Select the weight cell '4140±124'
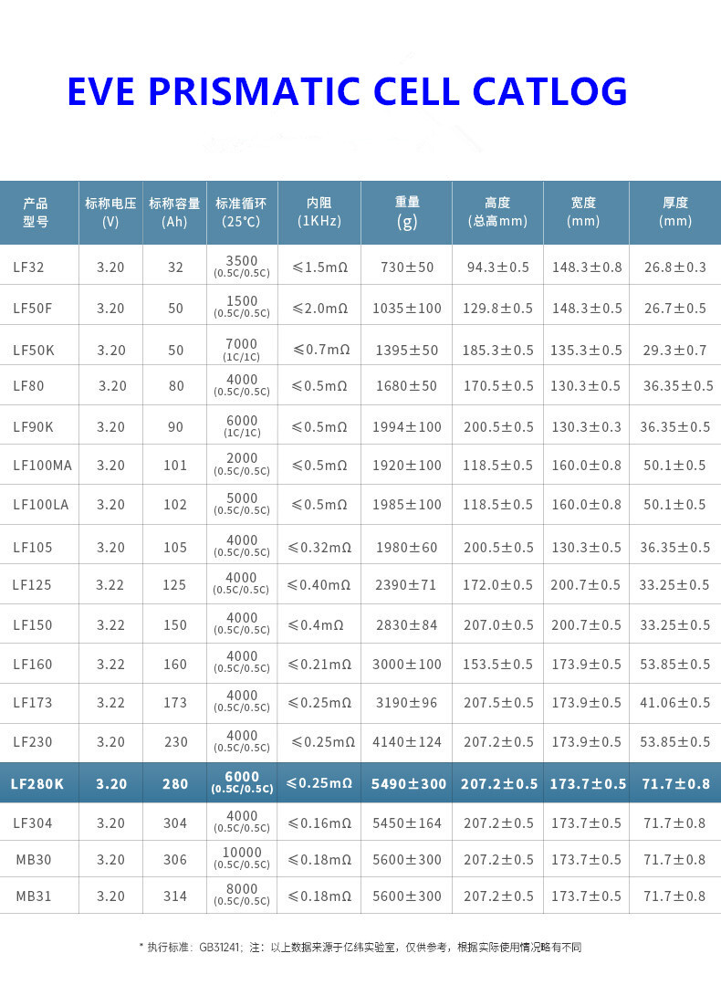Image resolution: width=721 pixels, height=1006 pixels. [x=407, y=741]
